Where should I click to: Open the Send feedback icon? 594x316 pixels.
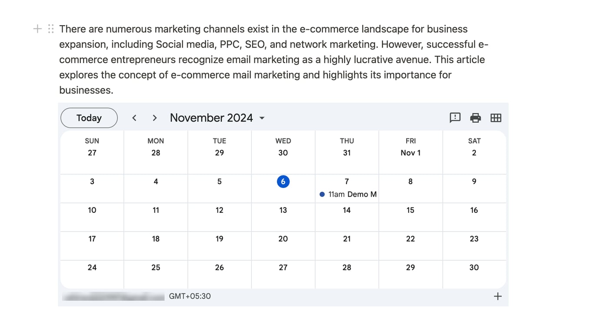455,118
